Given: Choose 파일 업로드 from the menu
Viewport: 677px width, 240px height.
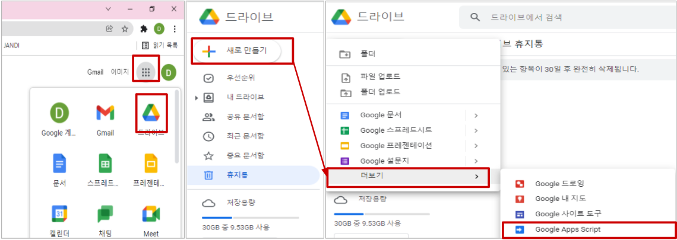Looking at the screenshot, I should (x=379, y=77).
